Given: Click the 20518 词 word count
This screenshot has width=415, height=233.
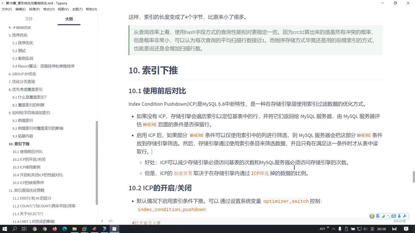Looking at the screenshot, I should pos(399,221).
